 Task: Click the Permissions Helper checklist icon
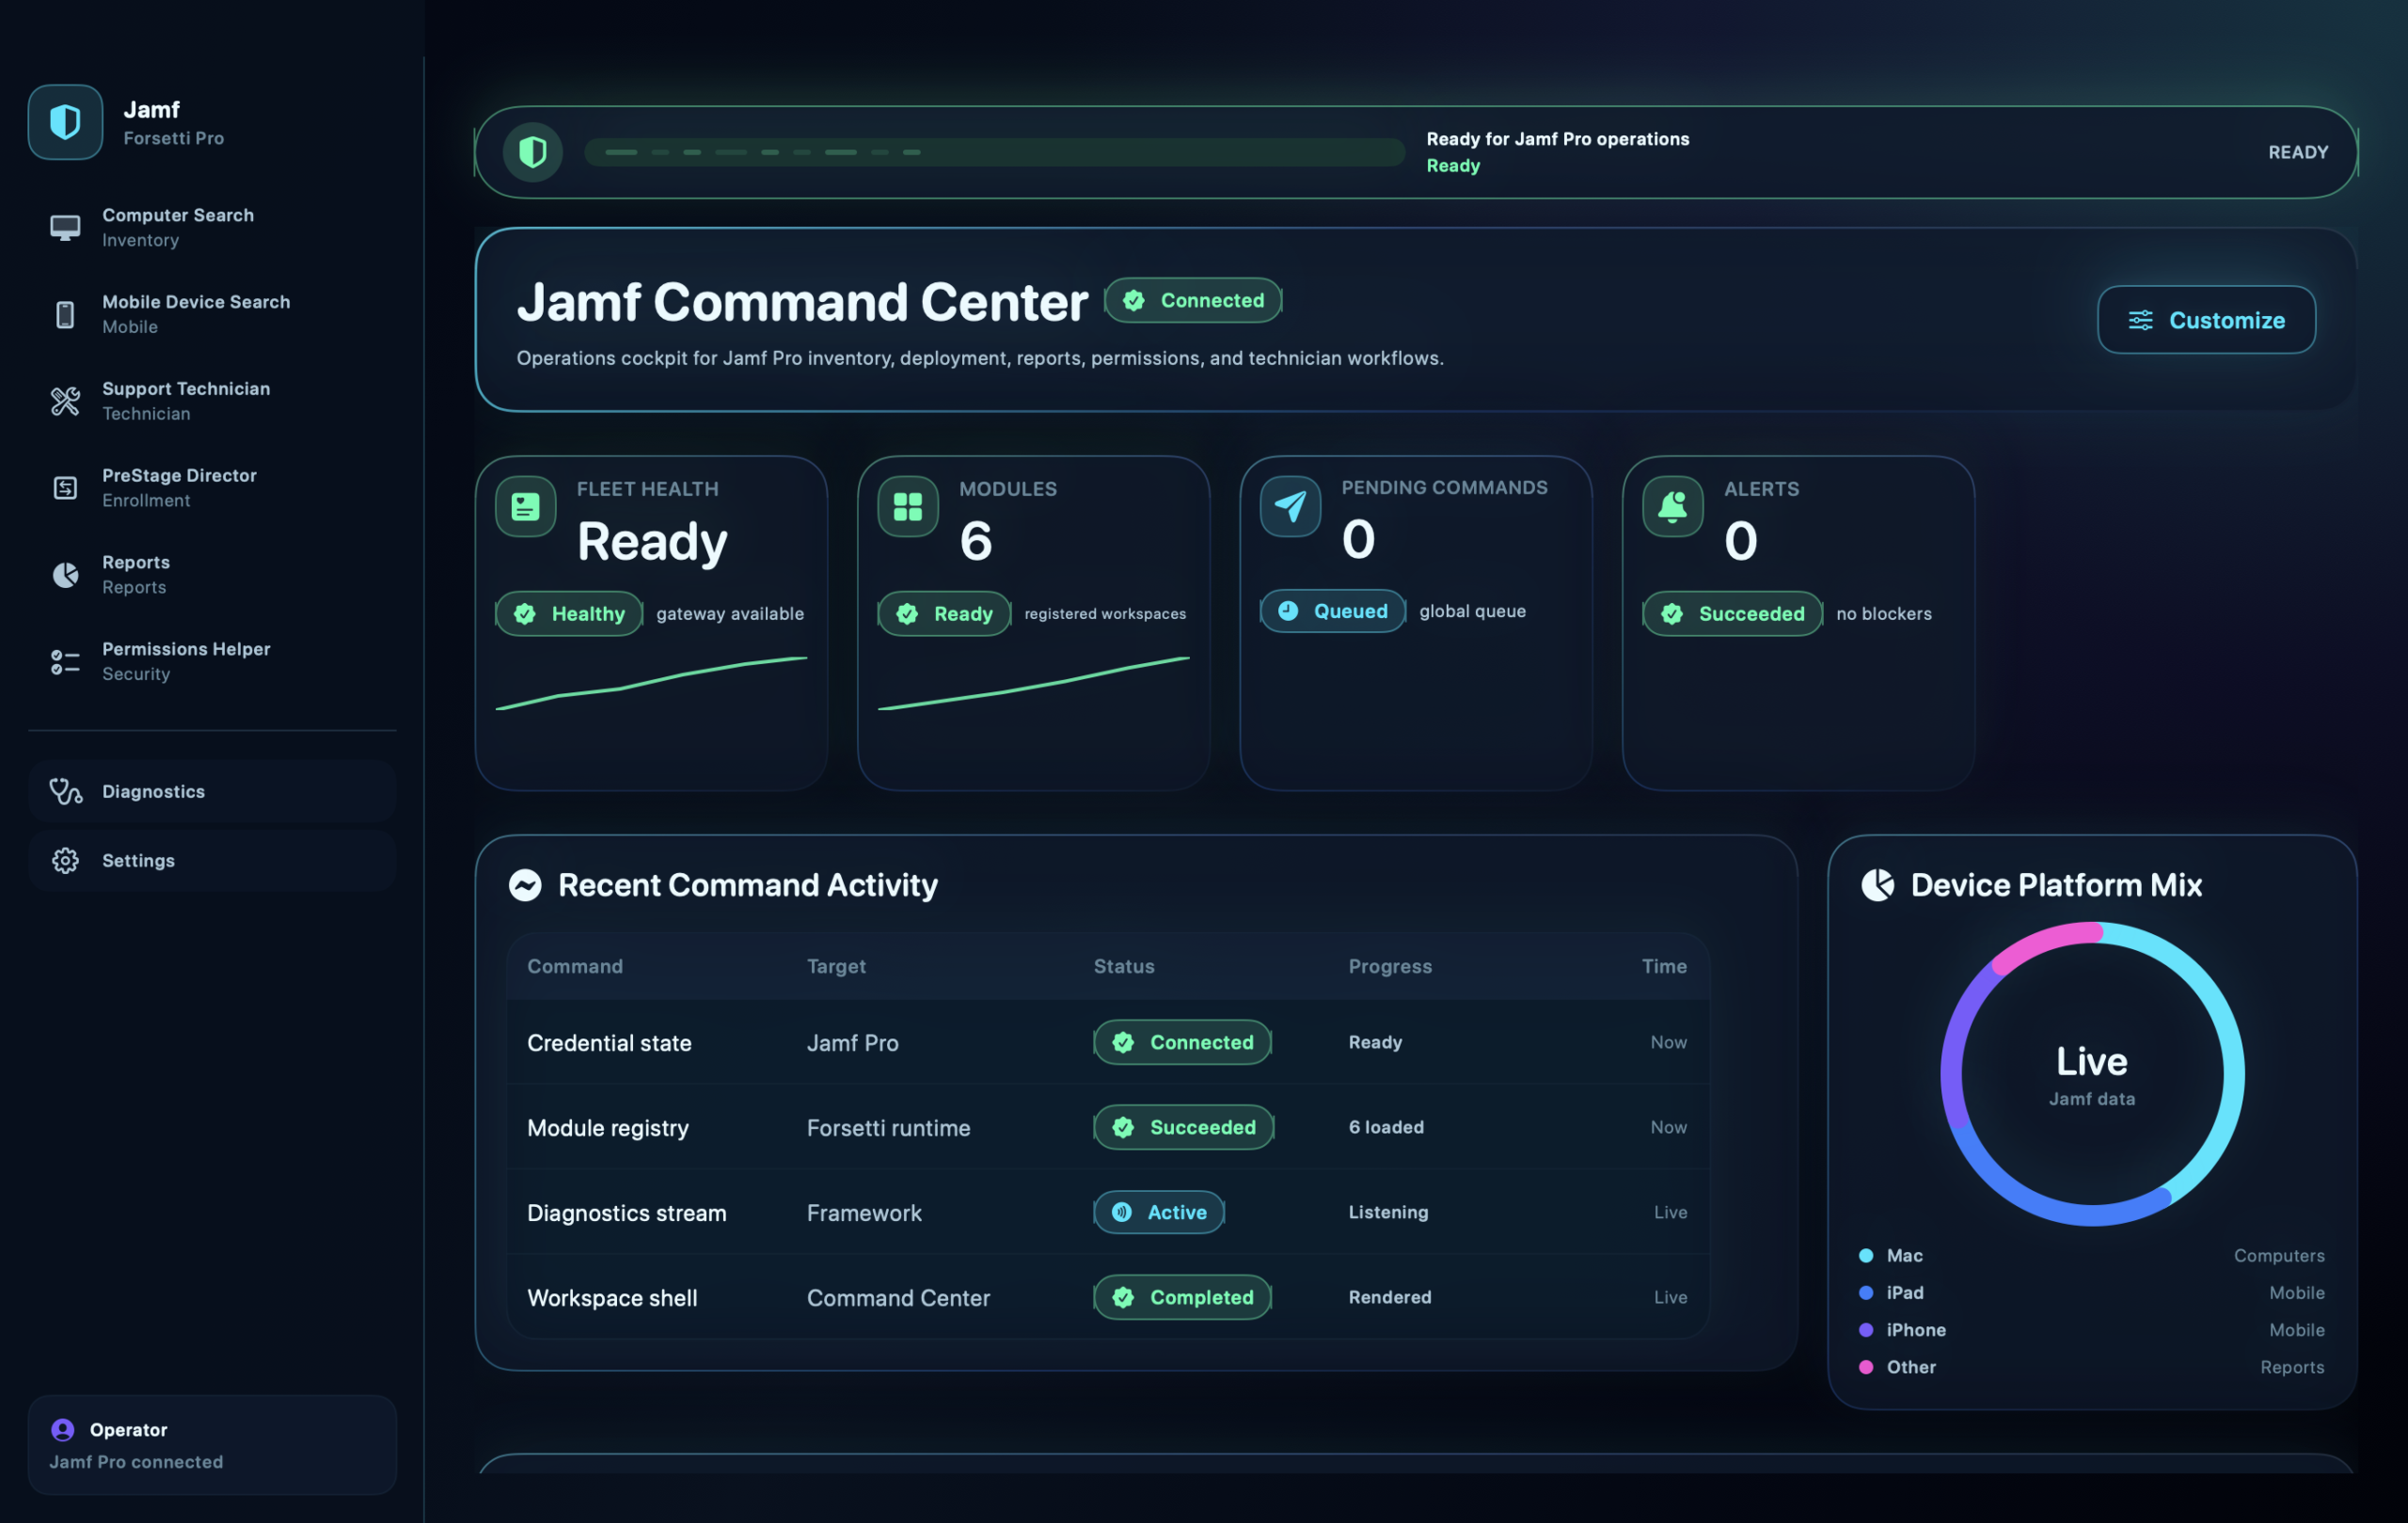(65, 662)
